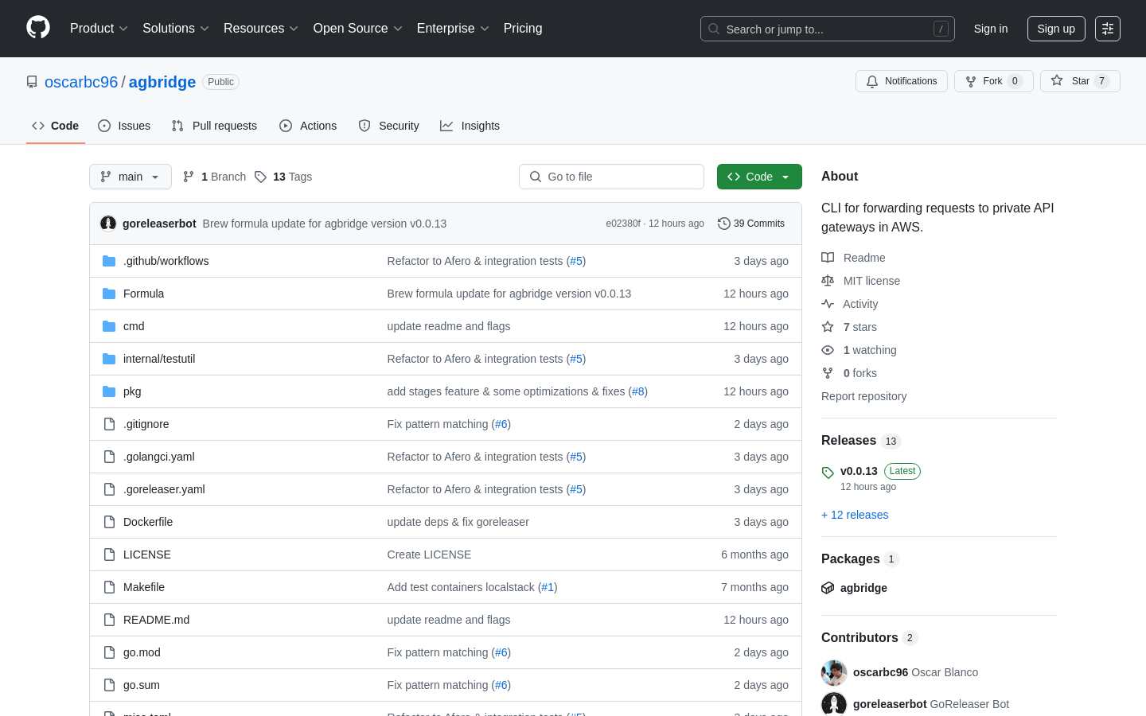The image size is (1146, 716).
Task: Expand the Enterprise menu
Action: pyautogui.click(x=453, y=29)
